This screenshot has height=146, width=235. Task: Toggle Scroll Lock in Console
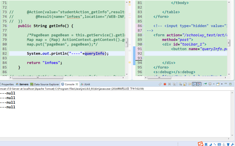[x=185, y=84]
